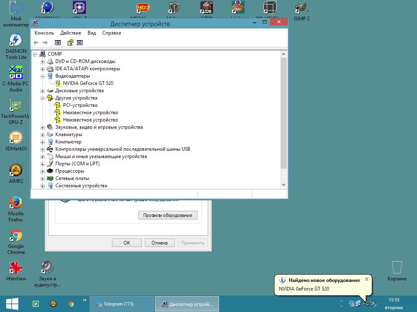This screenshot has height=312, width=417.
Task: Open Google Chrome desktop shortcut
Action: [x=16, y=242]
